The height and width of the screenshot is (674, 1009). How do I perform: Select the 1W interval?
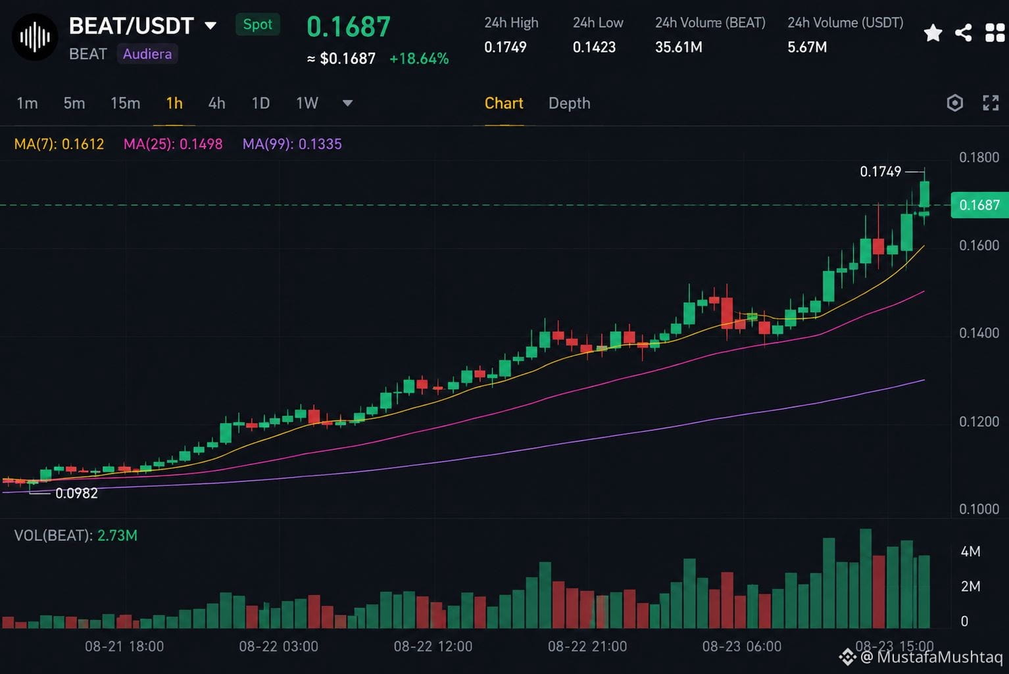pos(307,103)
